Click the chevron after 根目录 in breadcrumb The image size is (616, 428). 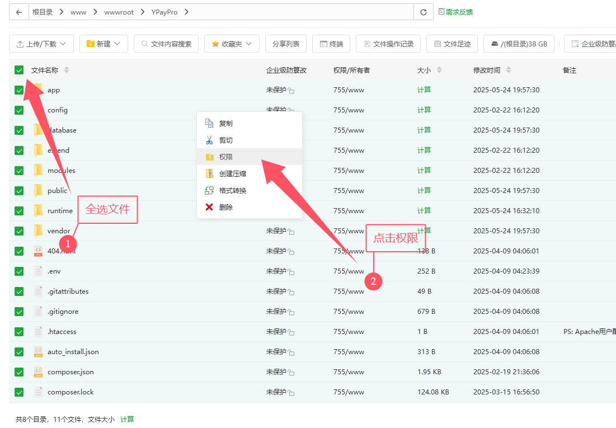[62, 12]
